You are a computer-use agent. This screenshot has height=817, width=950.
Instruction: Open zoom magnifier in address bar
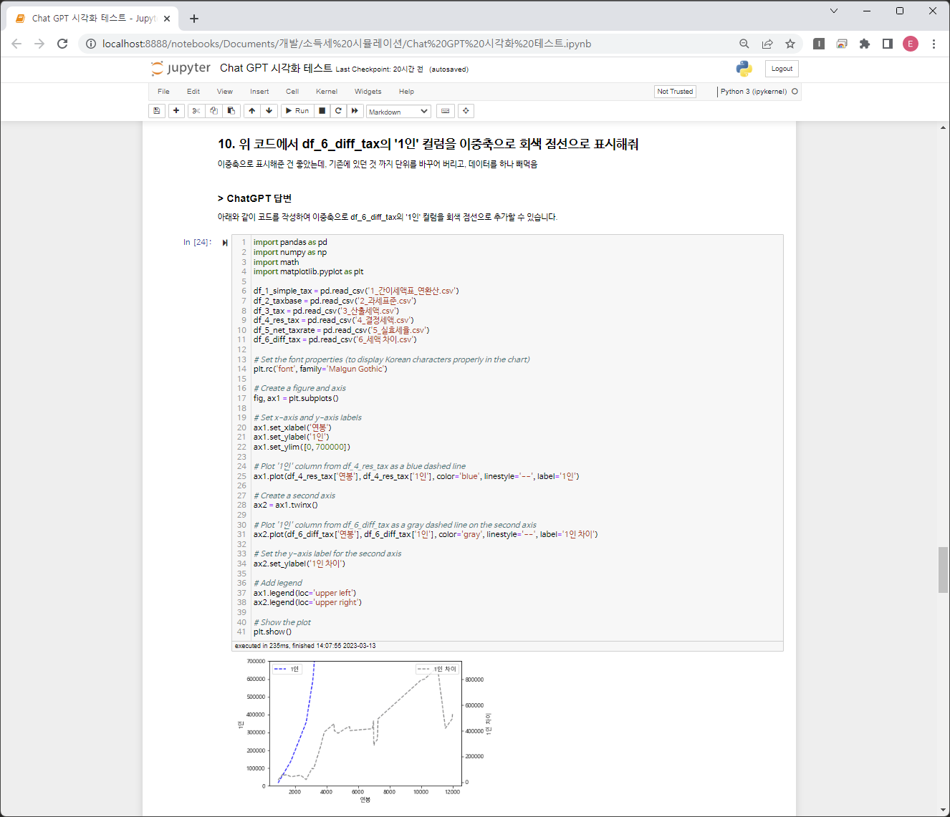tap(744, 44)
